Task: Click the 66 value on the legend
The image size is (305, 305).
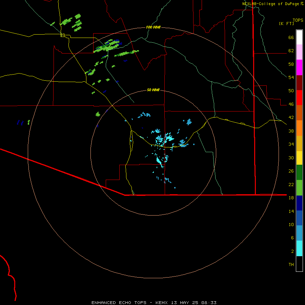Action: [291, 38]
